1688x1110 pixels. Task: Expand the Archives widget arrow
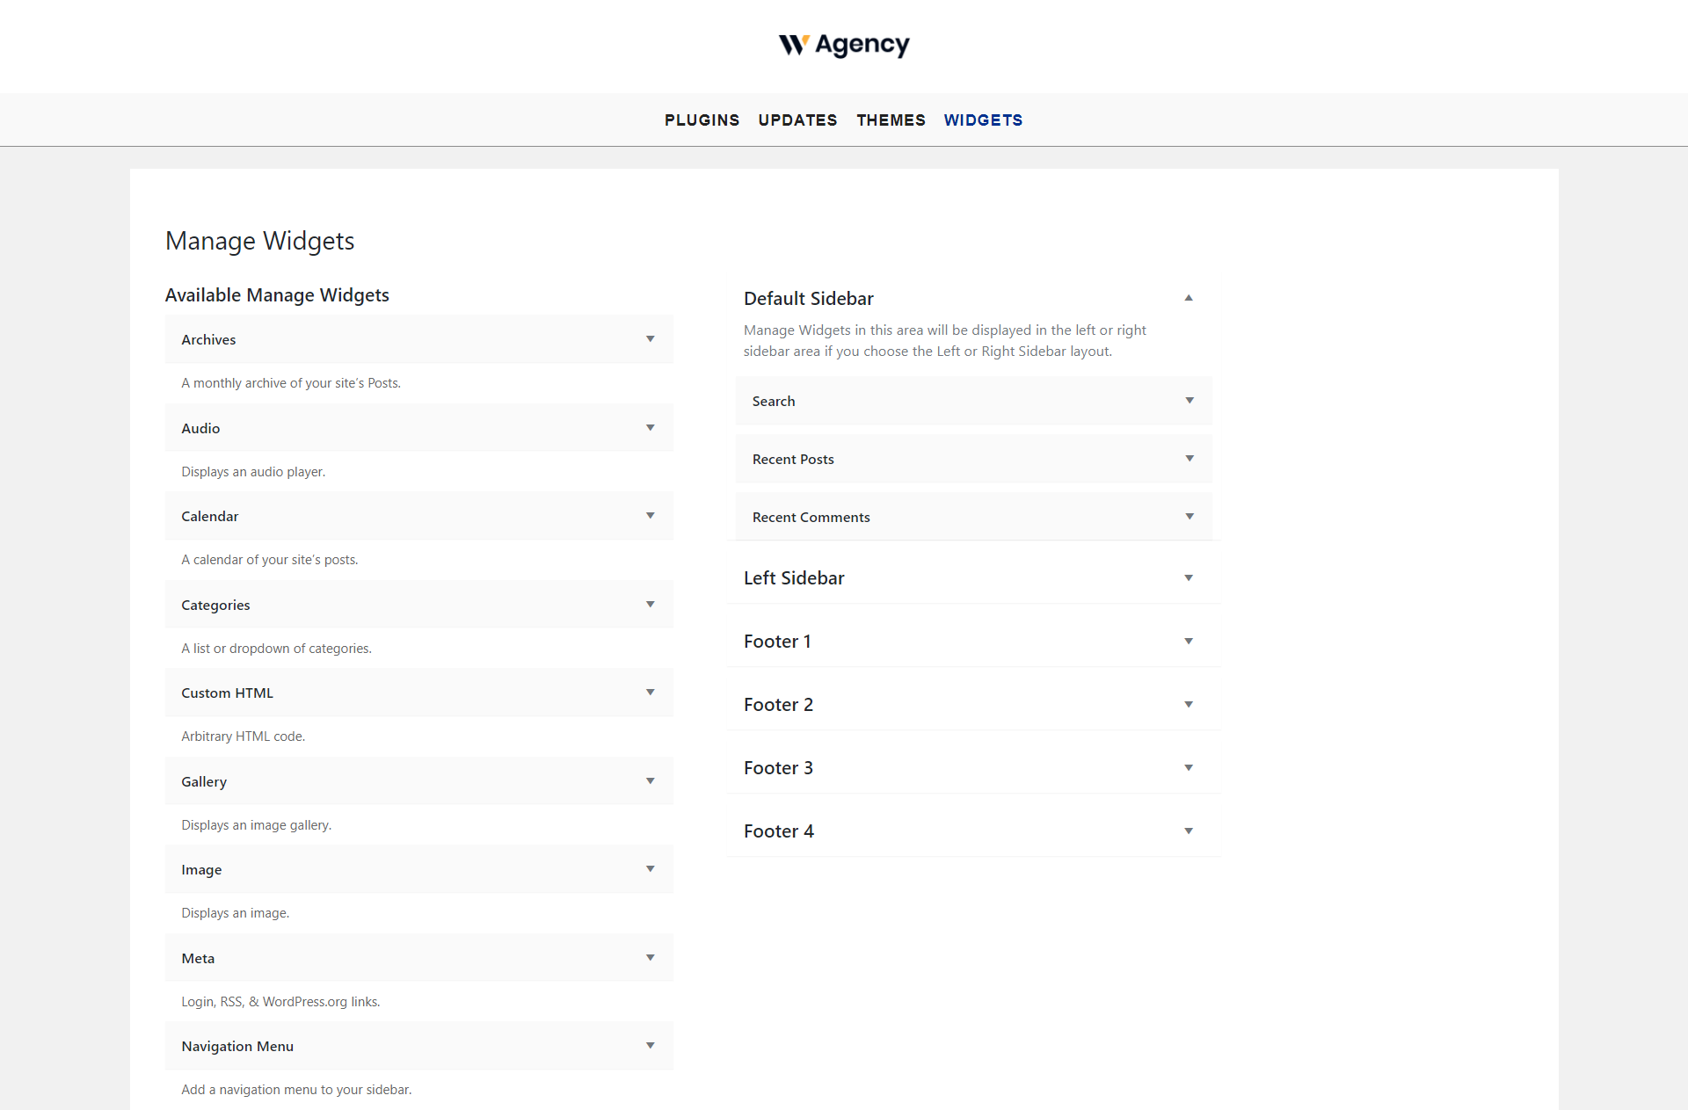(650, 339)
